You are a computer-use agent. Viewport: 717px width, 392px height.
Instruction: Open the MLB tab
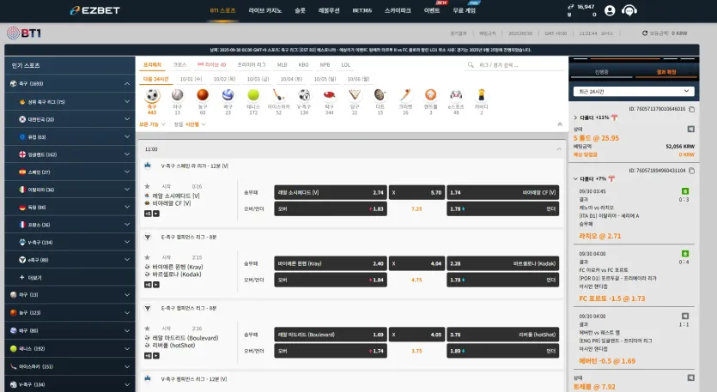pyautogui.click(x=283, y=65)
